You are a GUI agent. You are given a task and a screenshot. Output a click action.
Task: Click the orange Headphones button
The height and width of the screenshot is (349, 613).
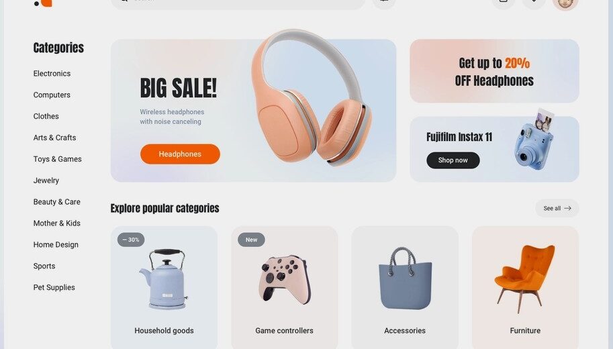click(x=180, y=154)
